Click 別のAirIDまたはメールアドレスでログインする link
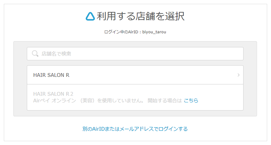Viewport: 271px width, 145px height. click(x=135, y=129)
